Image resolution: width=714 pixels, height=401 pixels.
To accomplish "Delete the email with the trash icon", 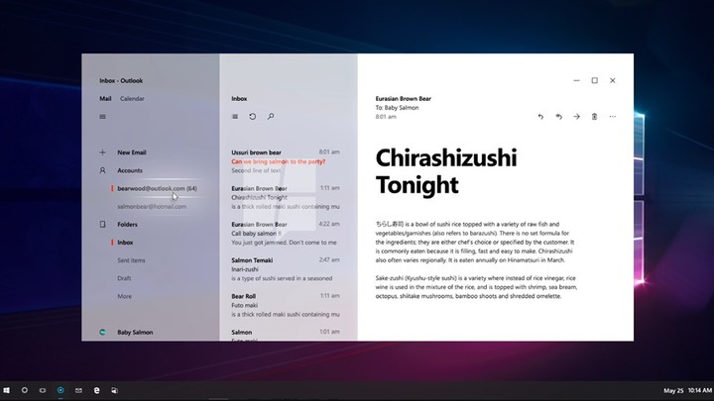I will [x=594, y=117].
